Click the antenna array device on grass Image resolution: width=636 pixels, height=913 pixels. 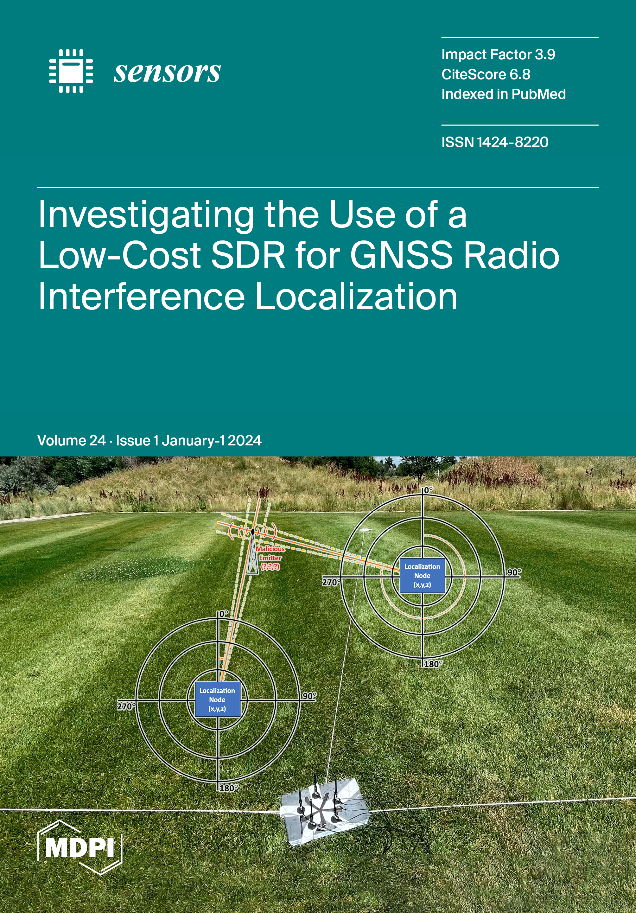324,811
